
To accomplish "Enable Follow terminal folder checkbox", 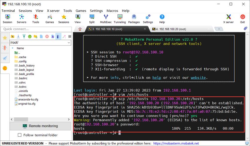I will pos(20,135).
